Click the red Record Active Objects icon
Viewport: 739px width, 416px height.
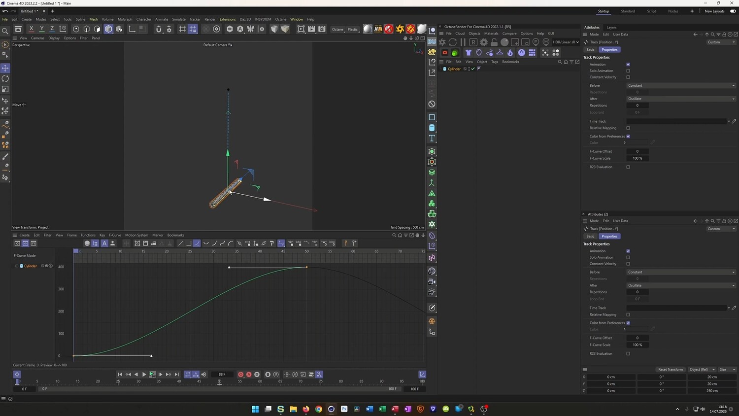point(241,375)
